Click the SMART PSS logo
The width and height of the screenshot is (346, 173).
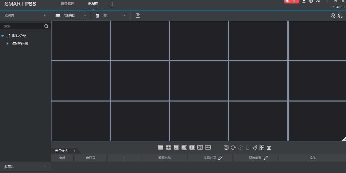coord(20,4)
